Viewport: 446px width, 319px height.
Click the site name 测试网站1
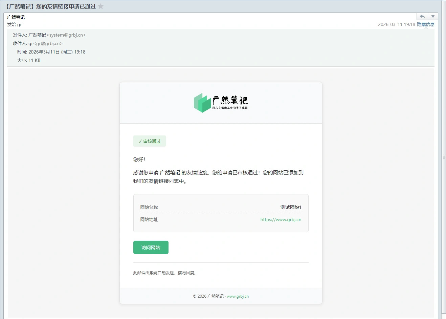click(x=291, y=207)
